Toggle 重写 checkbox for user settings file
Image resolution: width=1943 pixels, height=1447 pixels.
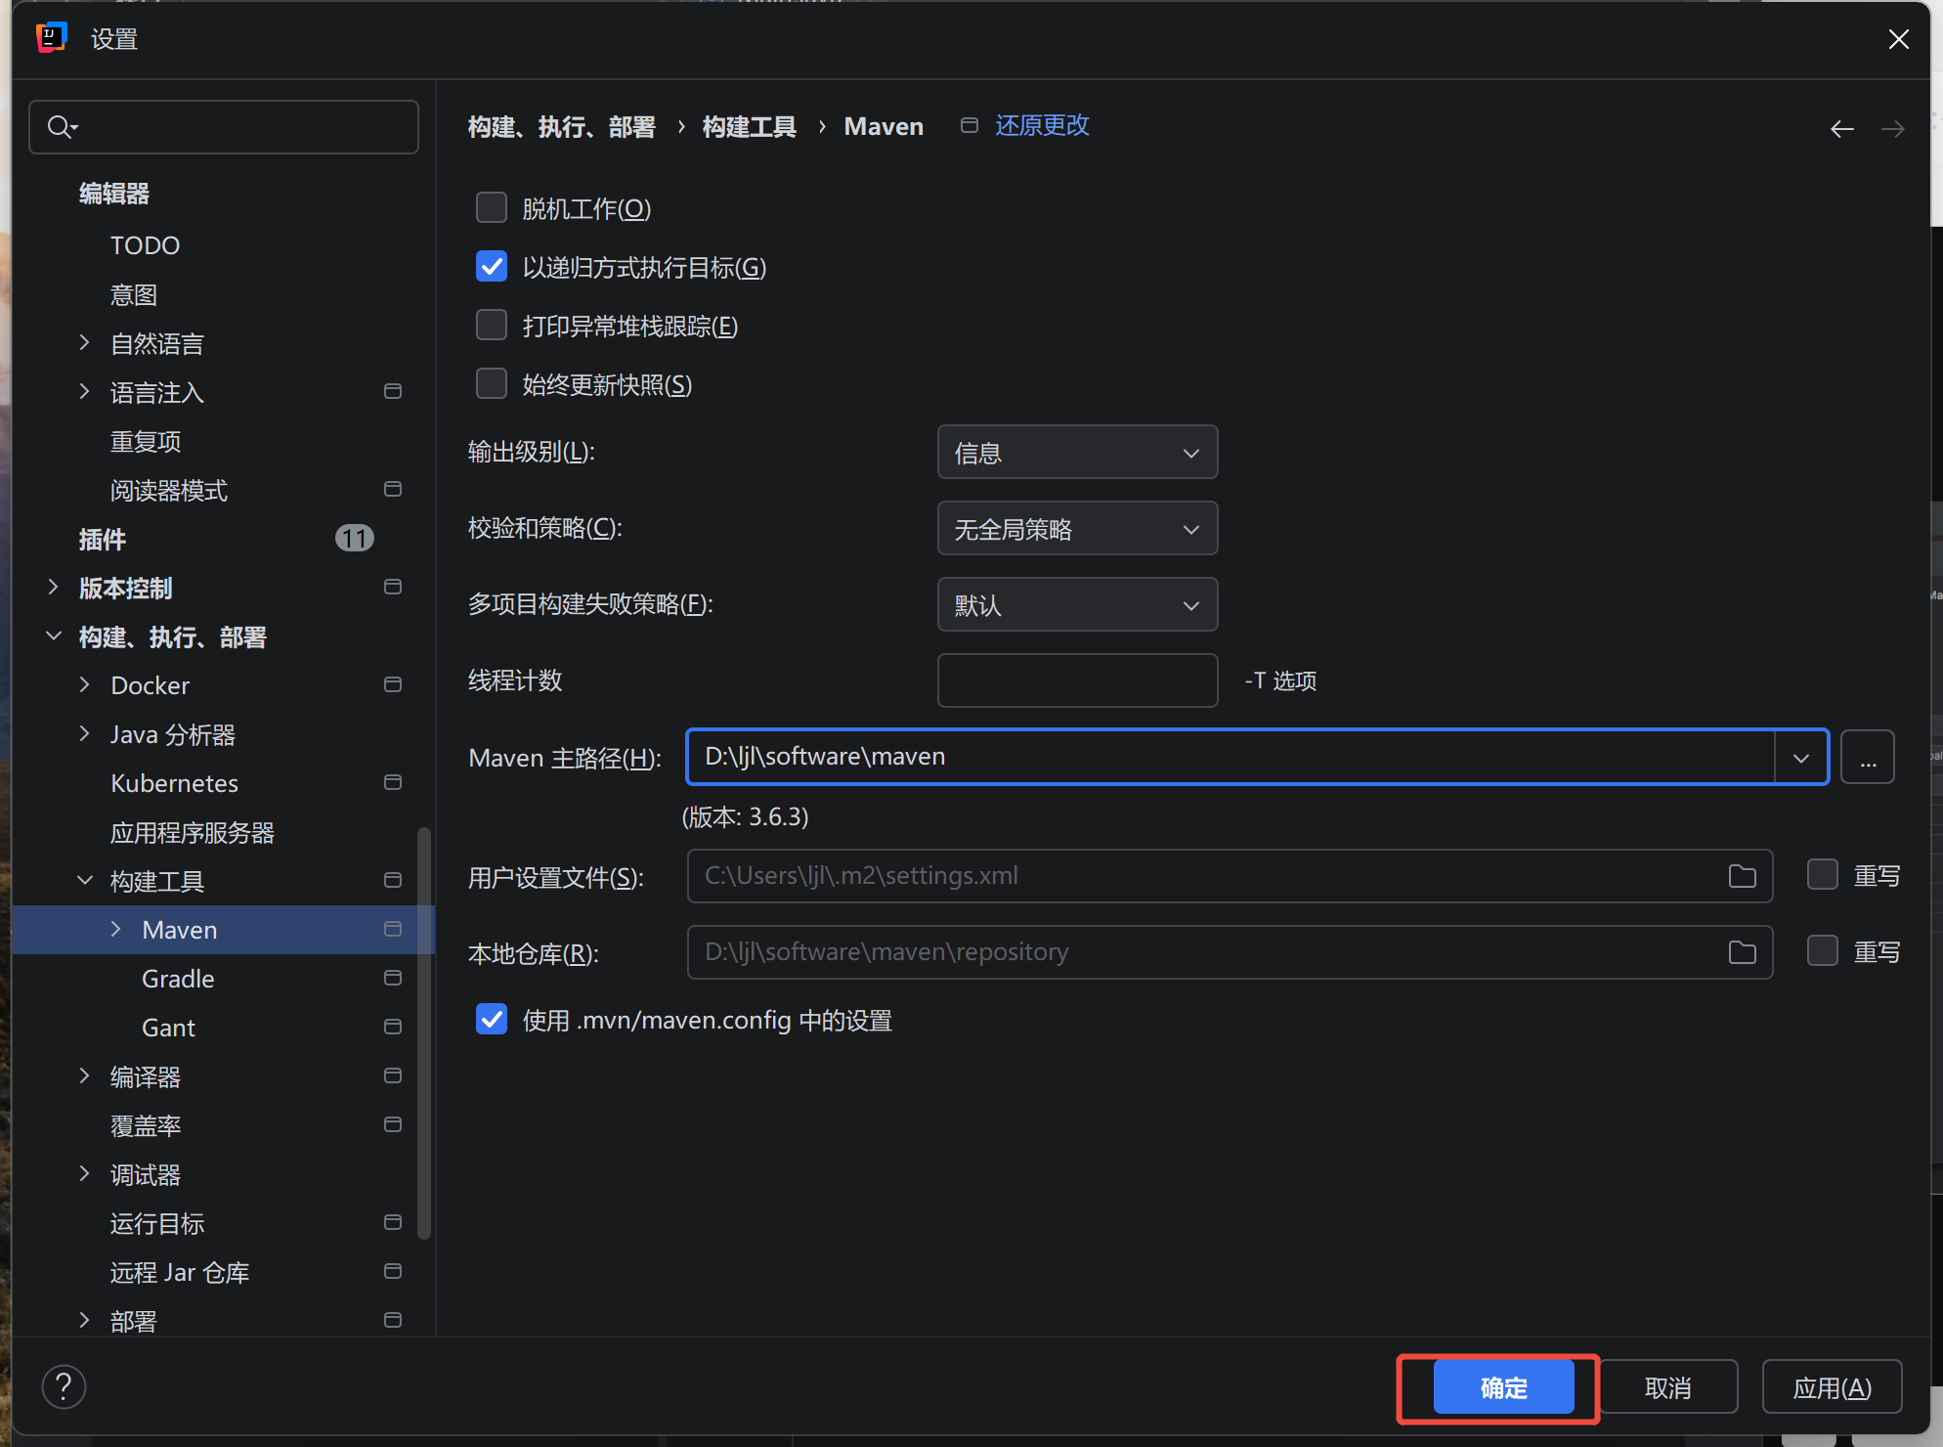(1822, 875)
